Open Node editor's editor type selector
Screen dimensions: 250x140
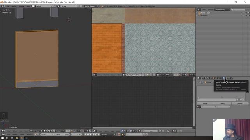95,131
